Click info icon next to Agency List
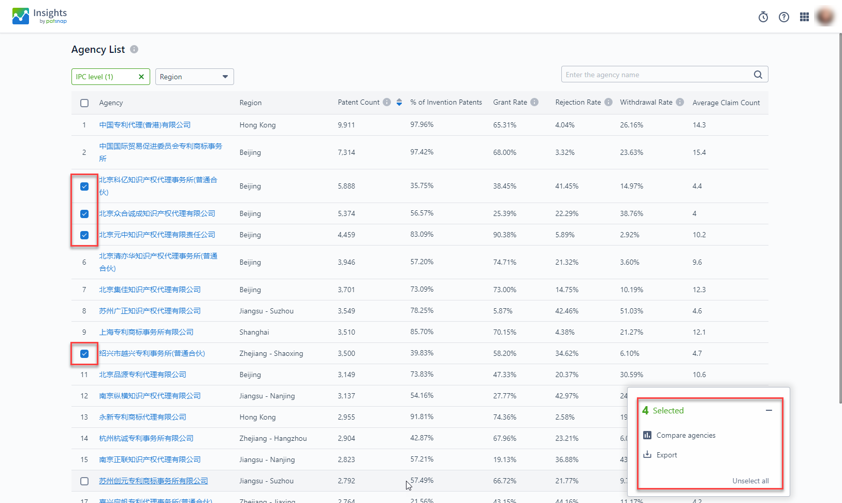Image resolution: width=842 pixels, height=503 pixels. 134,49
